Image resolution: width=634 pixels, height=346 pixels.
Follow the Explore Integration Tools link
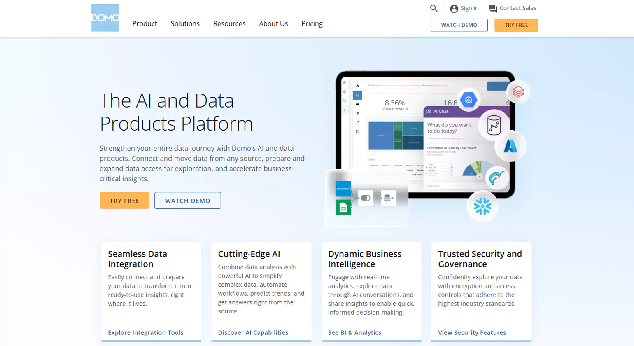(146, 332)
